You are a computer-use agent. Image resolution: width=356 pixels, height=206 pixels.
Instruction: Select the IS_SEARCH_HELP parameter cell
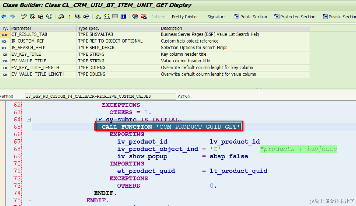click(x=43, y=48)
